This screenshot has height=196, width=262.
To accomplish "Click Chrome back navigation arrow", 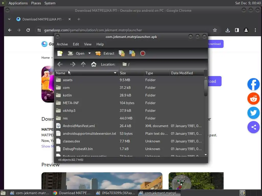I will 10,30.
